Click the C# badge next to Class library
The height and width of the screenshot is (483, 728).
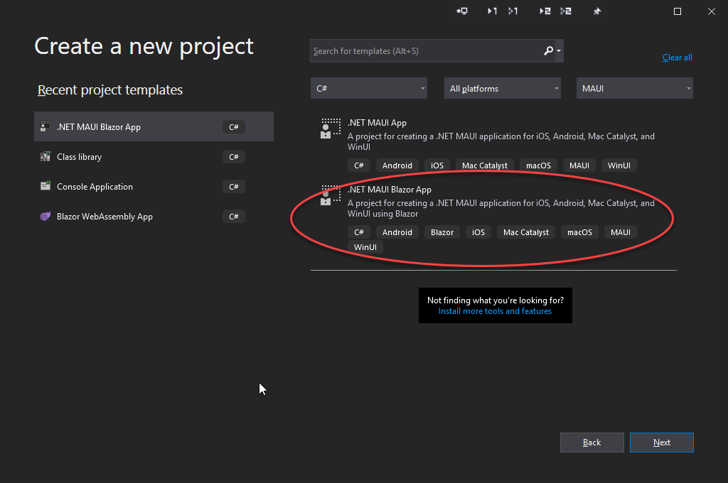point(233,157)
